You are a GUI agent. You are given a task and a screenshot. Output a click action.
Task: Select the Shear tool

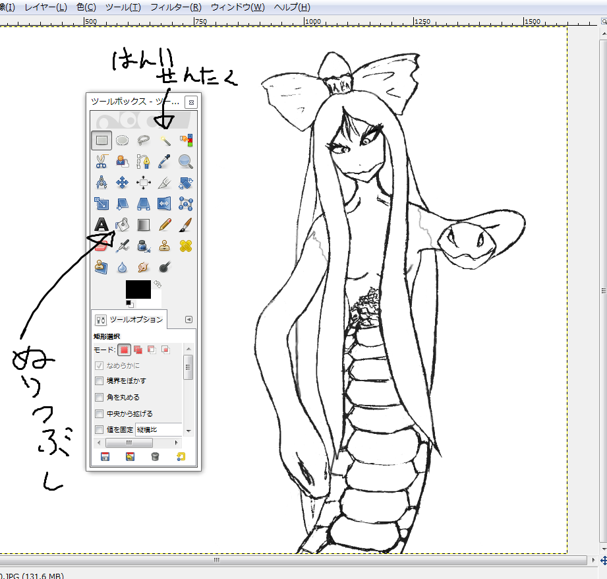(123, 203)
